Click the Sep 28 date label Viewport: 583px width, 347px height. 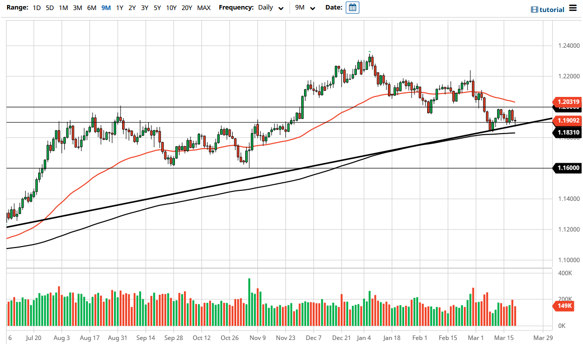click(x=173, y=338)
